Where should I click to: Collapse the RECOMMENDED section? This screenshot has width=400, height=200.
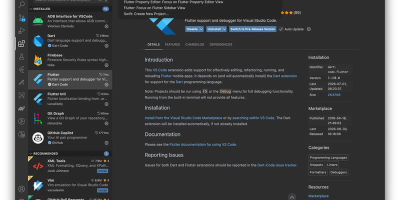pos(70,153)
